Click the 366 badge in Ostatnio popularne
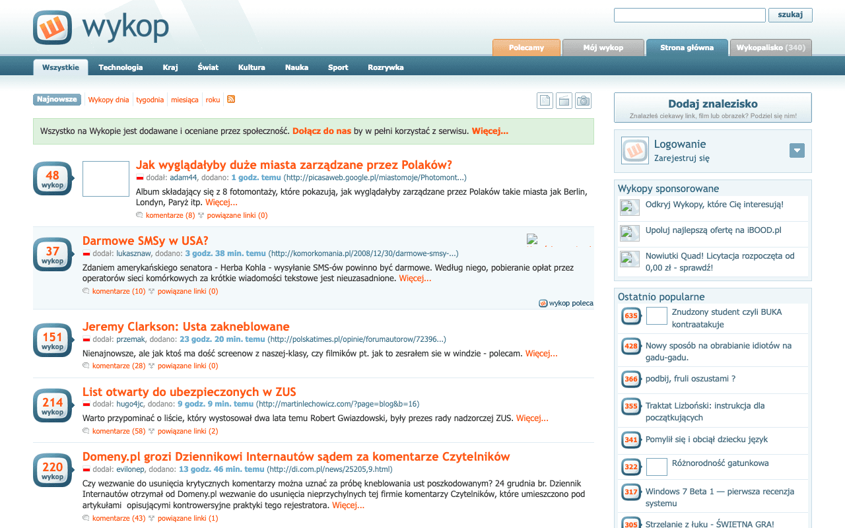This screenshot has height=528, width=845. coord(631,379)
